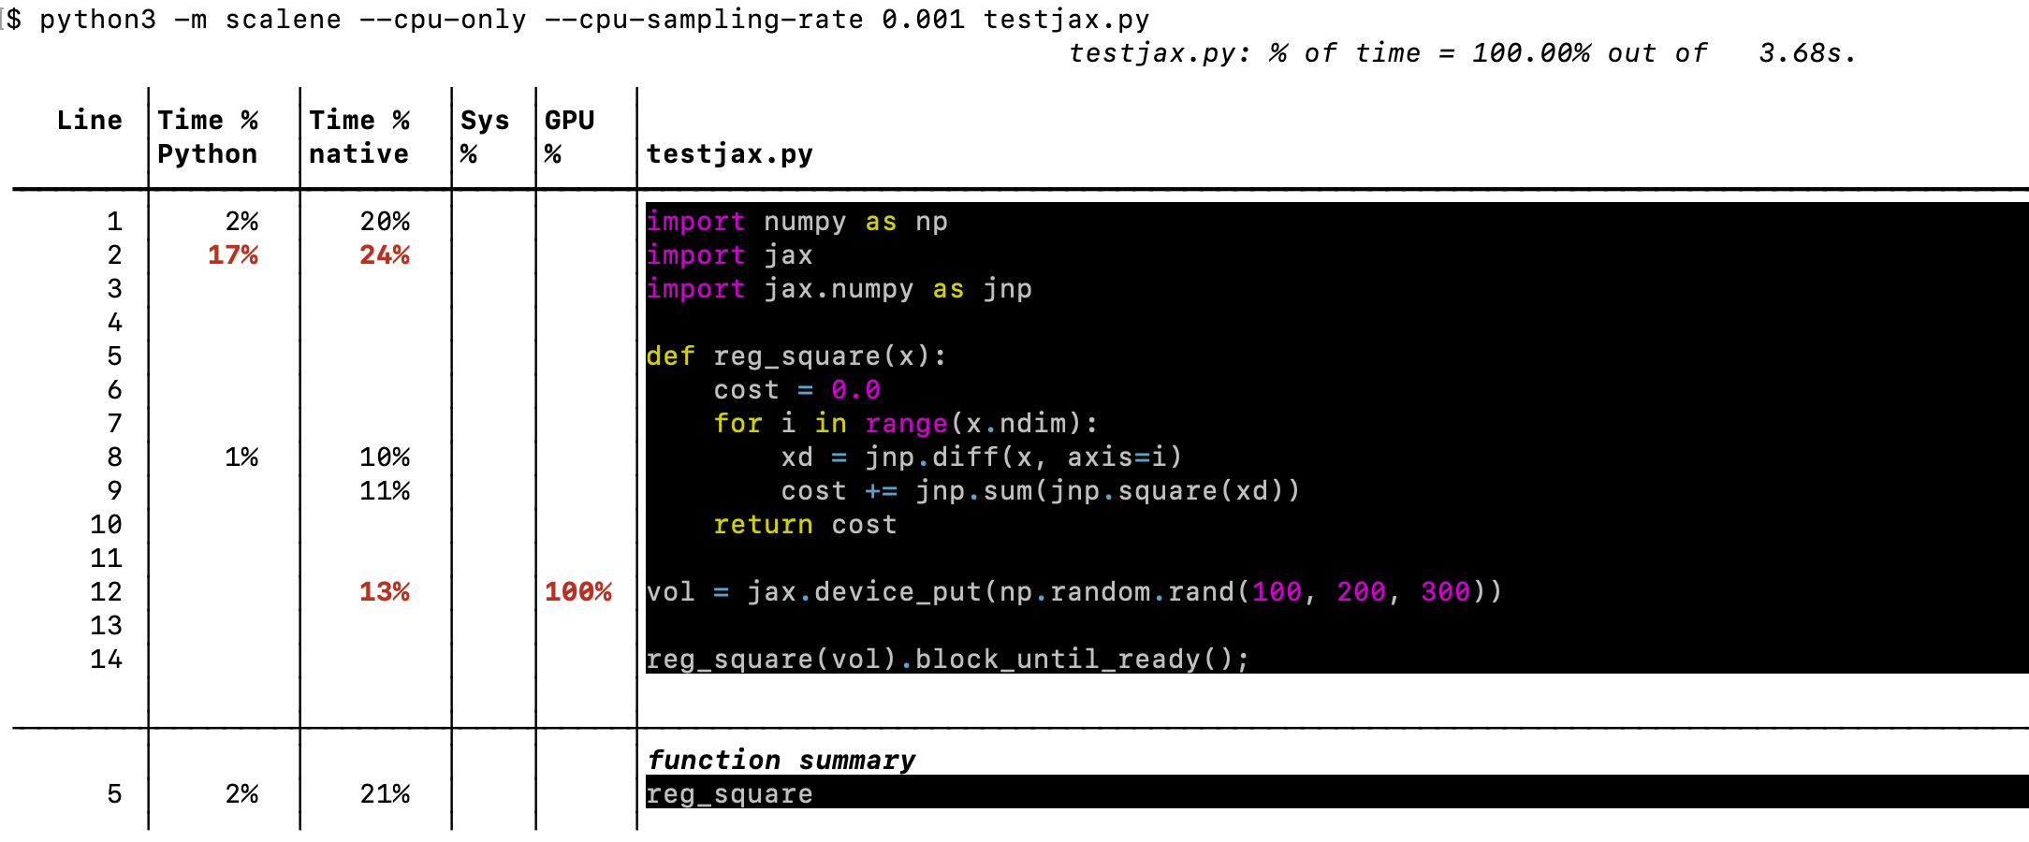The width and height of the screenshot is (2029, 842).
Task: Select the 13% native time on line 12
Action: [x=386, y=591]
